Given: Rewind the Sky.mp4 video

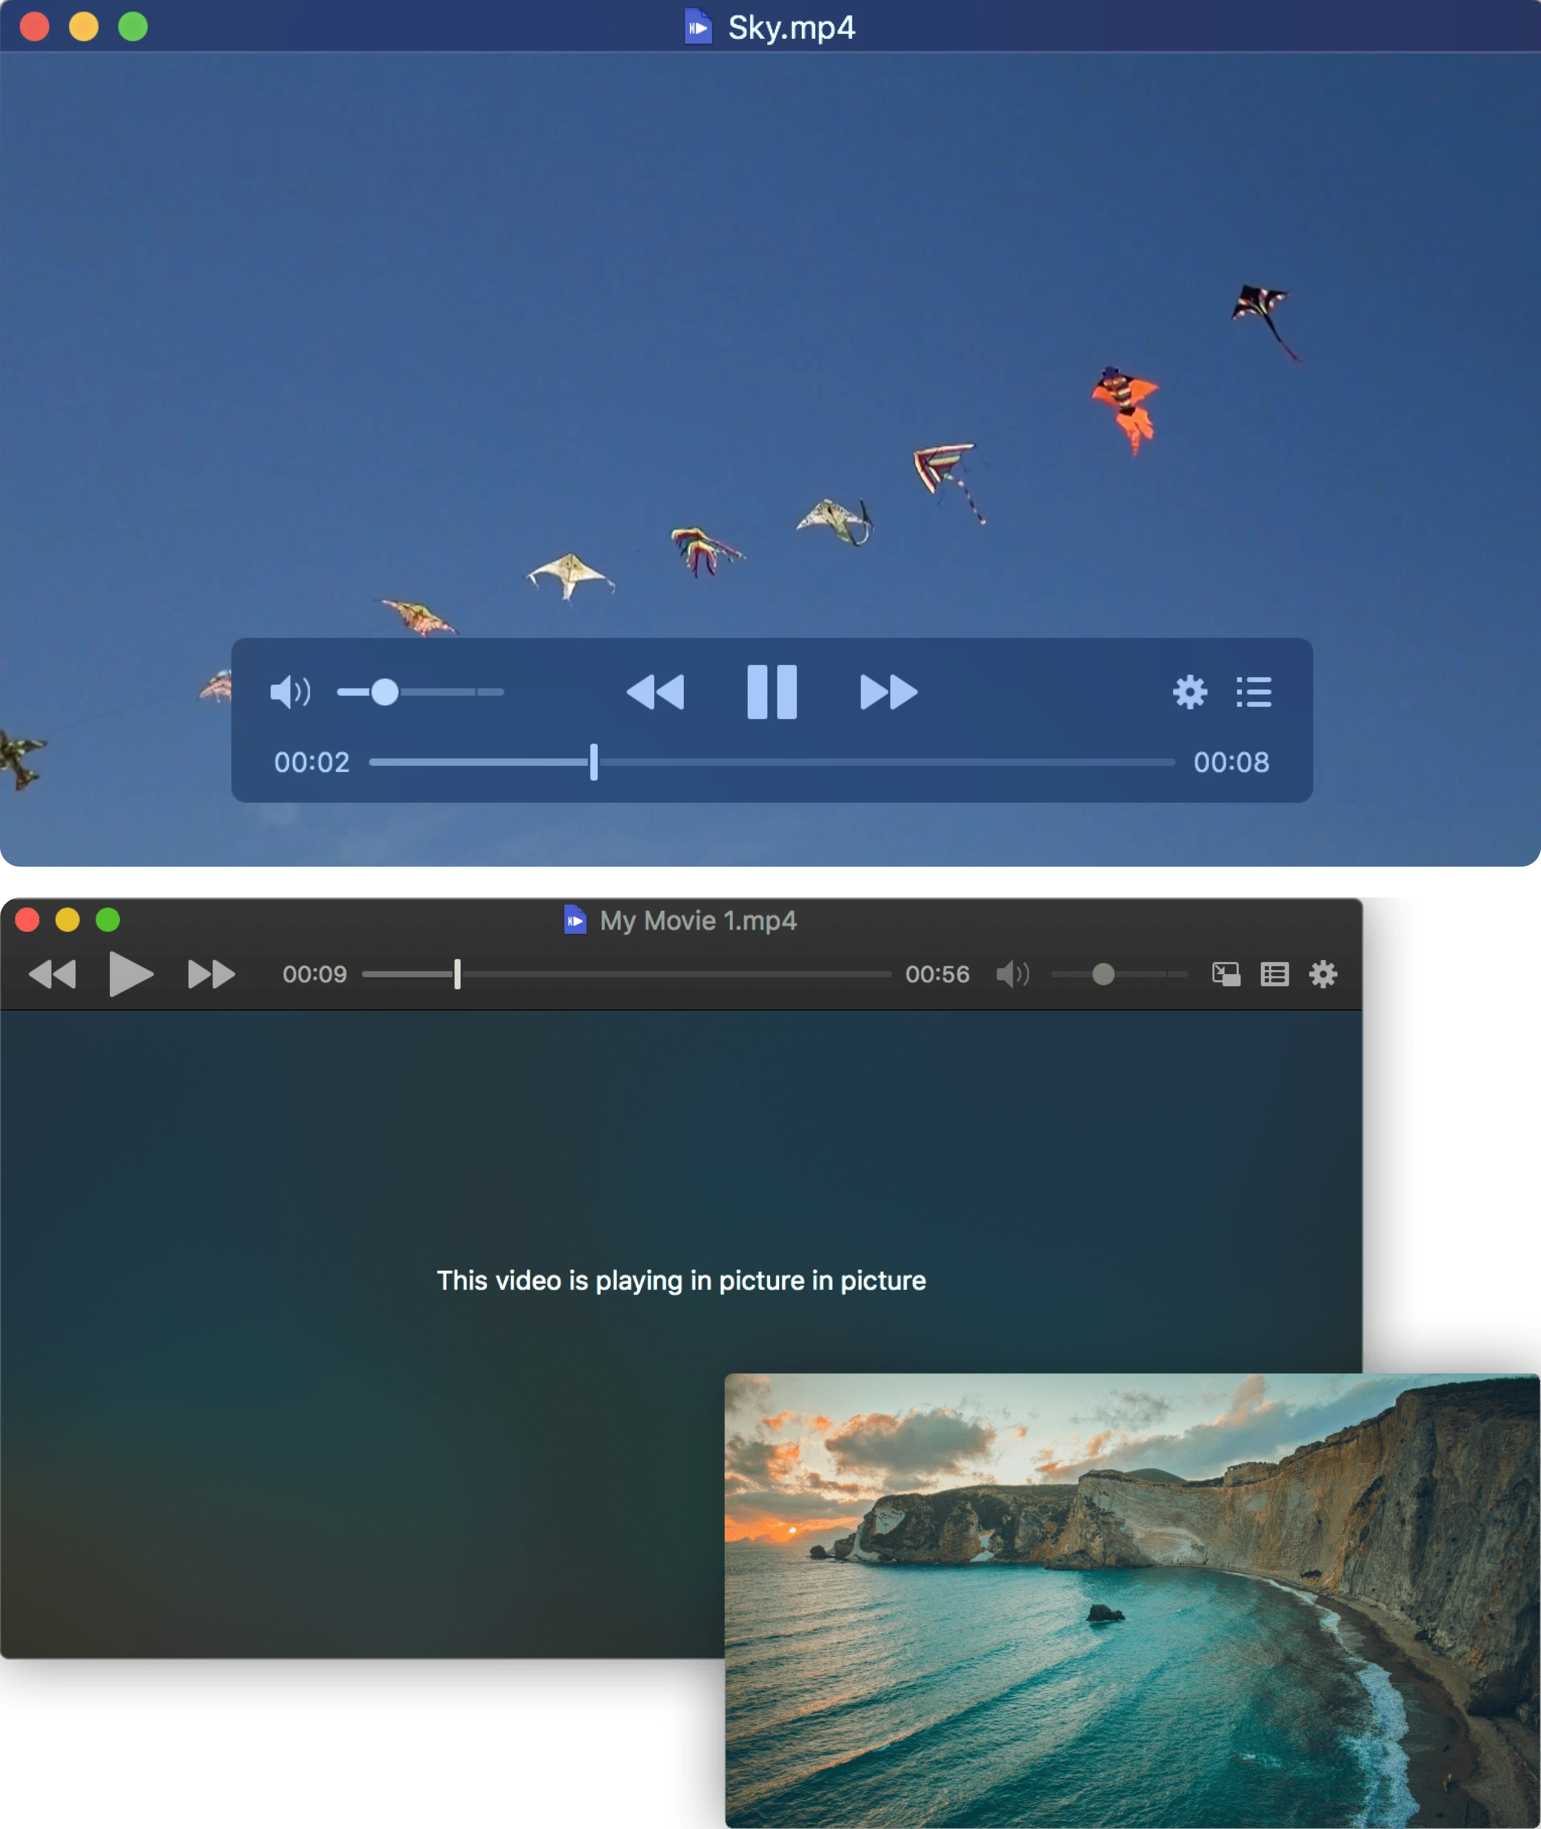Looking at the screenshot, I should point(655,692).
